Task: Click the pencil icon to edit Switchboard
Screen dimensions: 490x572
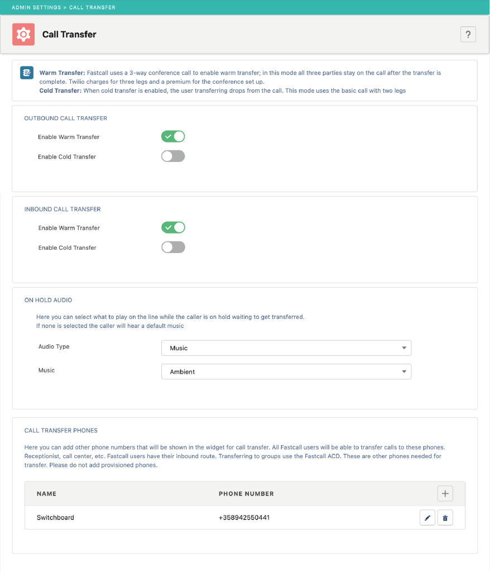Action: point(427,517)
